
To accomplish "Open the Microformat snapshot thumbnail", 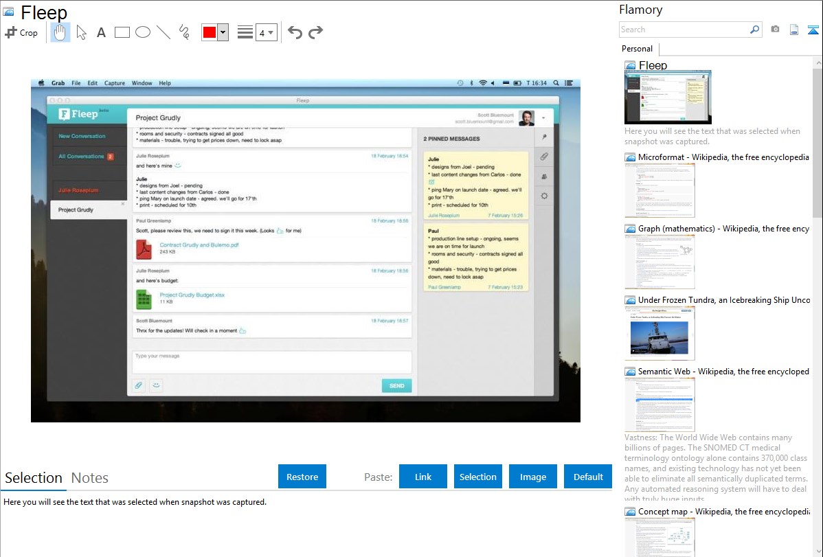I will pyautogui.click(x=659, y=190).
